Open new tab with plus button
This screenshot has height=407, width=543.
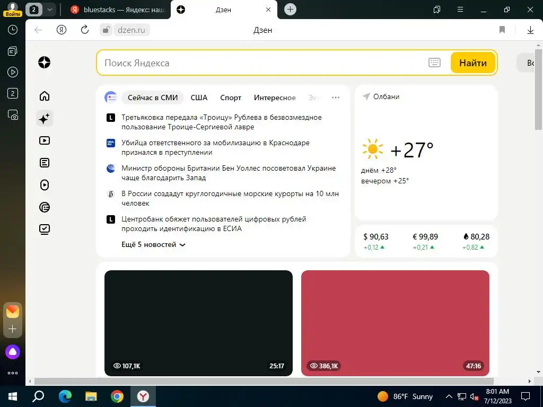290,10
